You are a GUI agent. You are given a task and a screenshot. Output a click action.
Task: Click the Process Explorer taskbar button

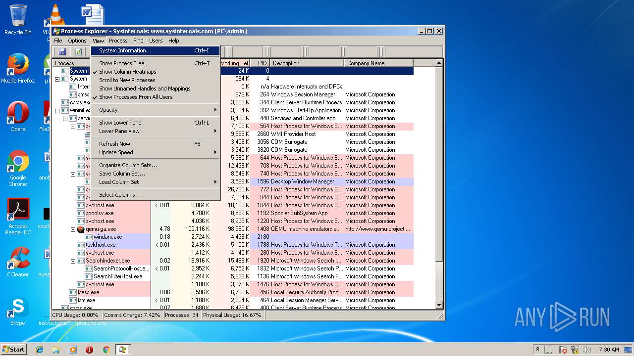[122, 350]
